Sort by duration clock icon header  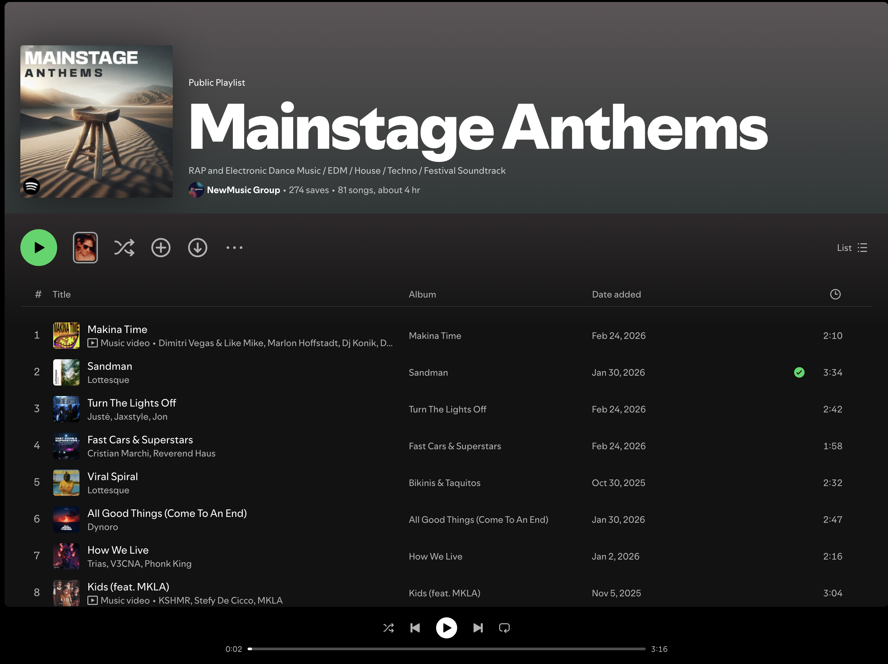(835, 294)
